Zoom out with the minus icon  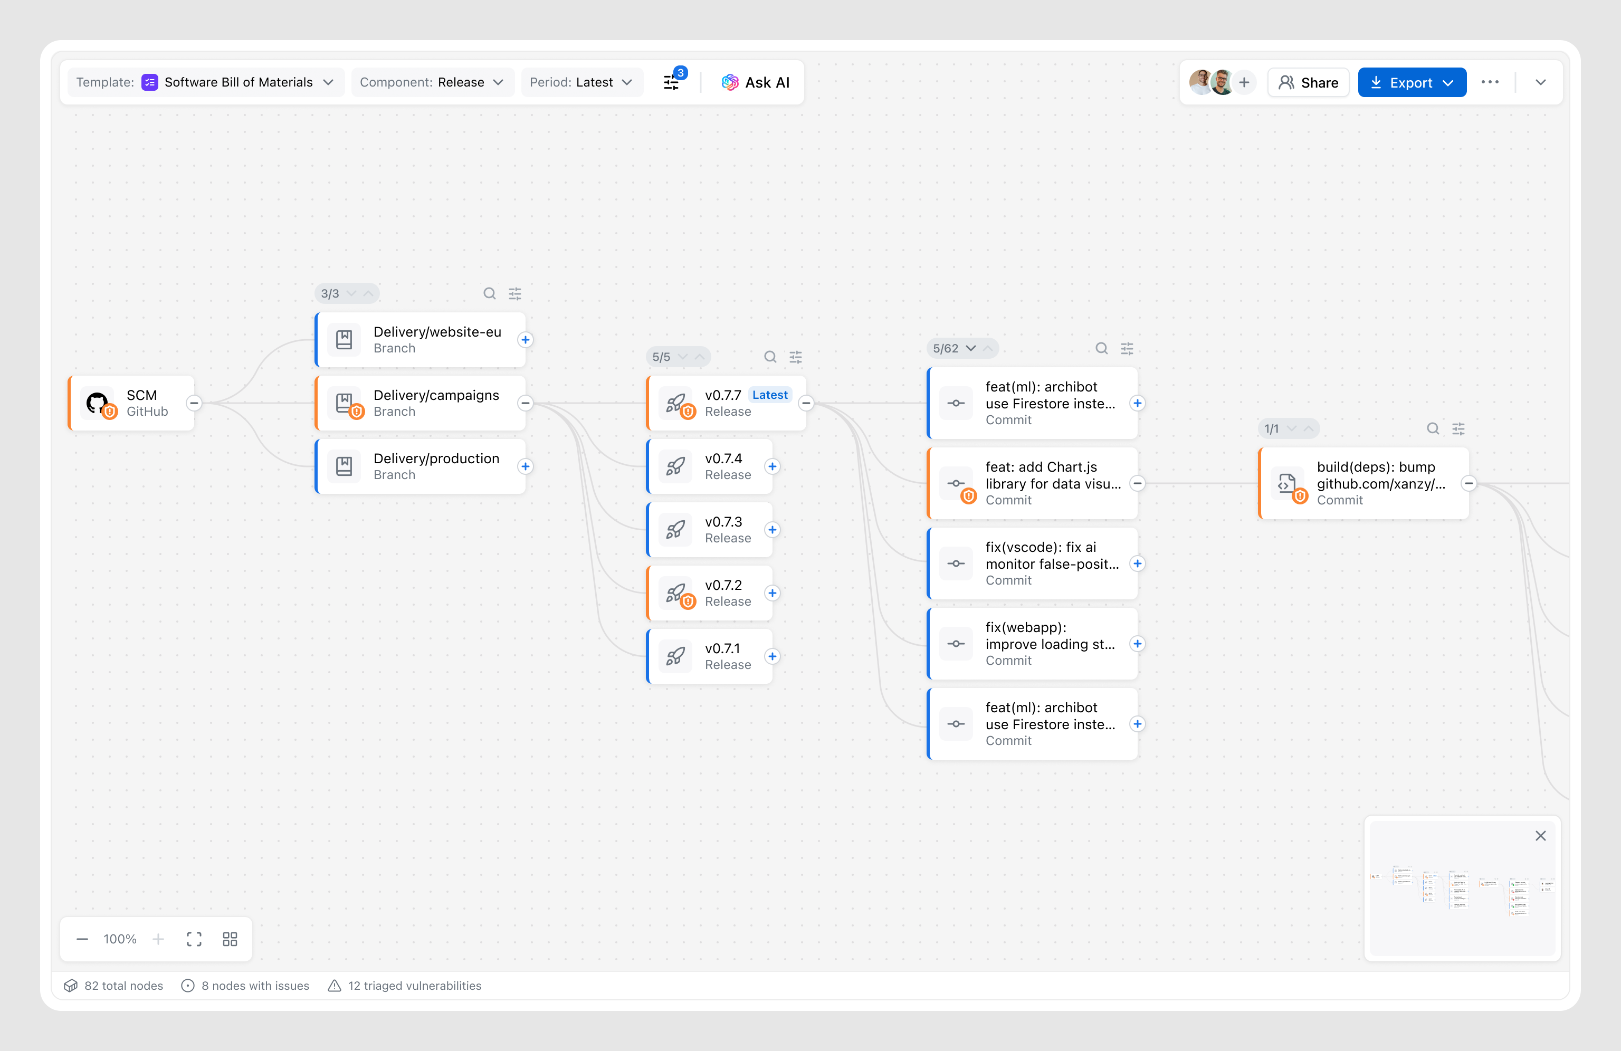82,939
